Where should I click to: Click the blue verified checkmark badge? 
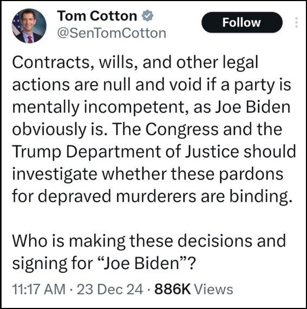(x=148, y=16)
